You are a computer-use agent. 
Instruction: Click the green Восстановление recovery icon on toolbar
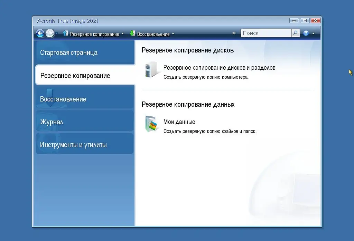coord(132,33)
